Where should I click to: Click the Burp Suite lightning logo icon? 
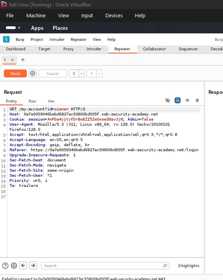coord(6,39)
